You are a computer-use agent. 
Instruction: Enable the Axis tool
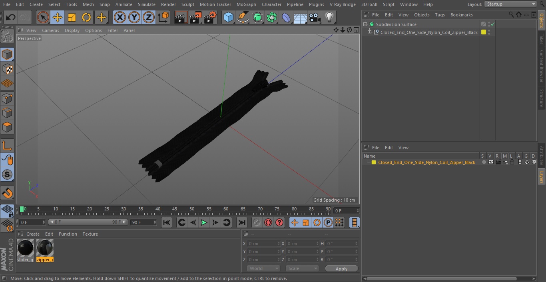point(7,146)
